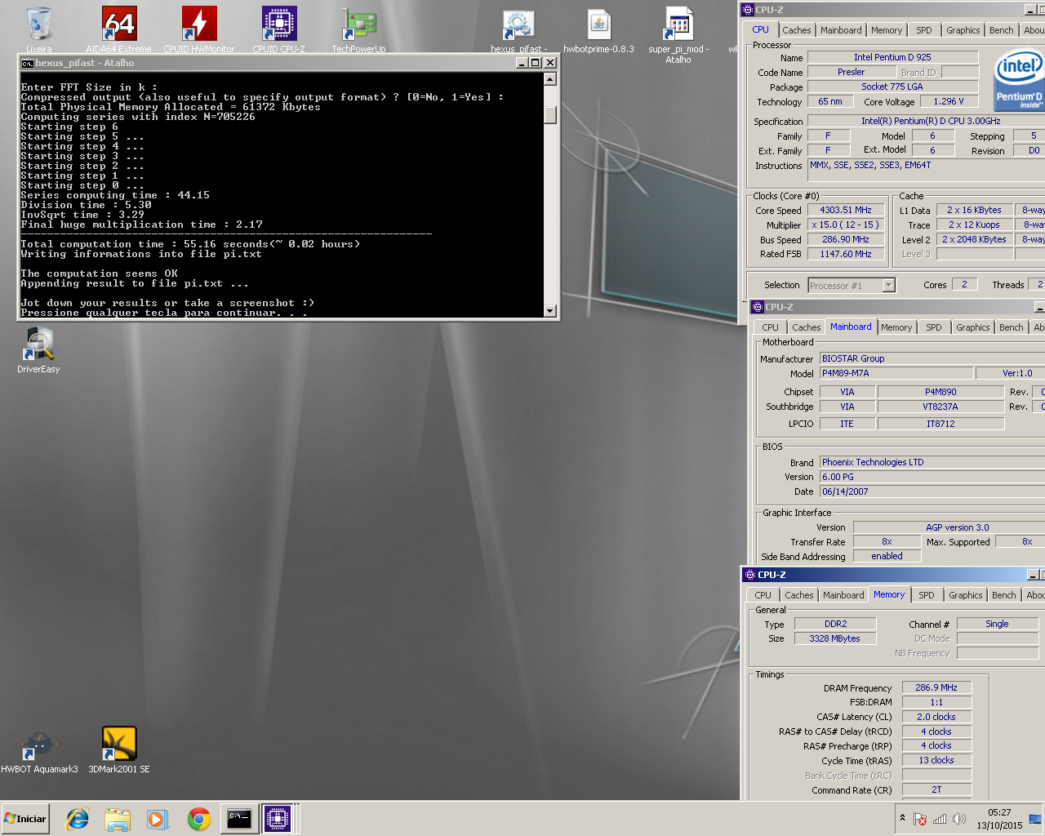Open volume speaker tray icon
1045x836 pixels.
coord(959,819)
